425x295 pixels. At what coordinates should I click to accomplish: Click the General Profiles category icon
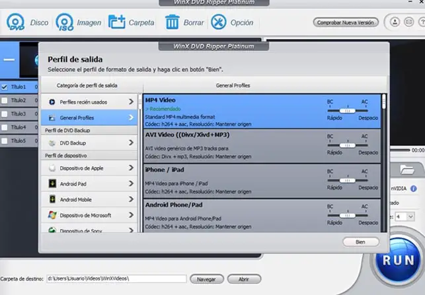click(52, 117)
